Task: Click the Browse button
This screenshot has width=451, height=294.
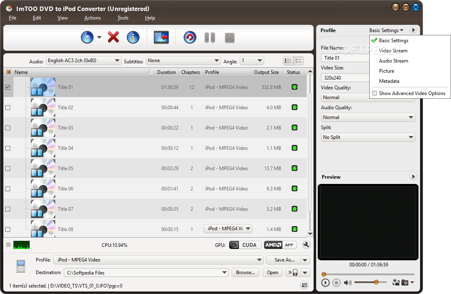Action: point(245,272)
